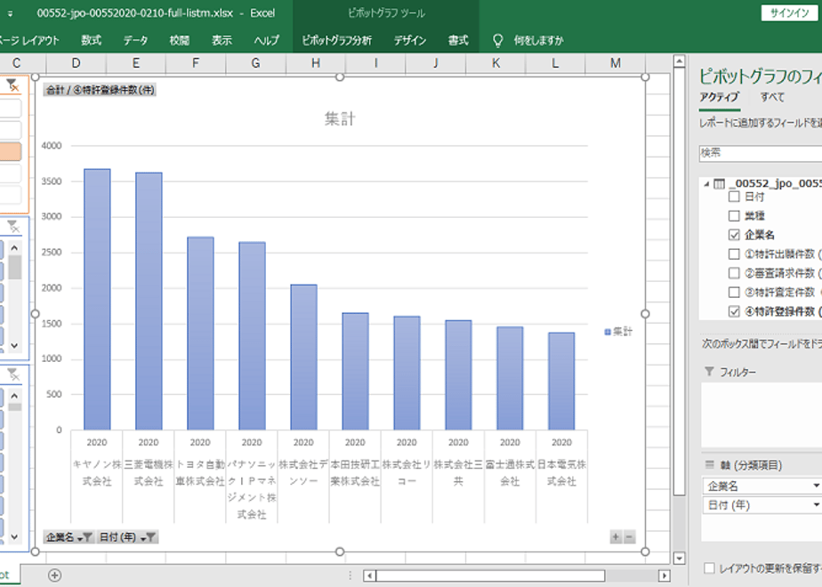Open the 書式 ribbon tab
The image size is (822, 587).
457,40
